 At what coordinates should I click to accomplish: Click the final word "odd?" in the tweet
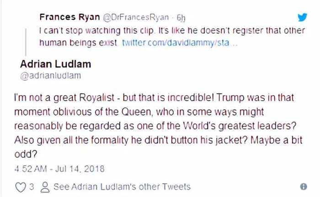click(x=24, y=153)
